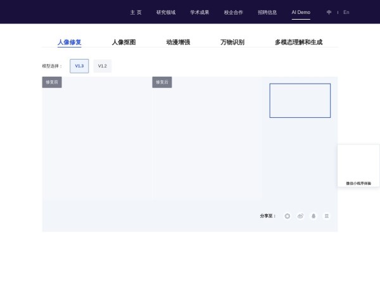This screenshot has width=380, height=285.
Task: Share result to QQ
Action: 313,216
